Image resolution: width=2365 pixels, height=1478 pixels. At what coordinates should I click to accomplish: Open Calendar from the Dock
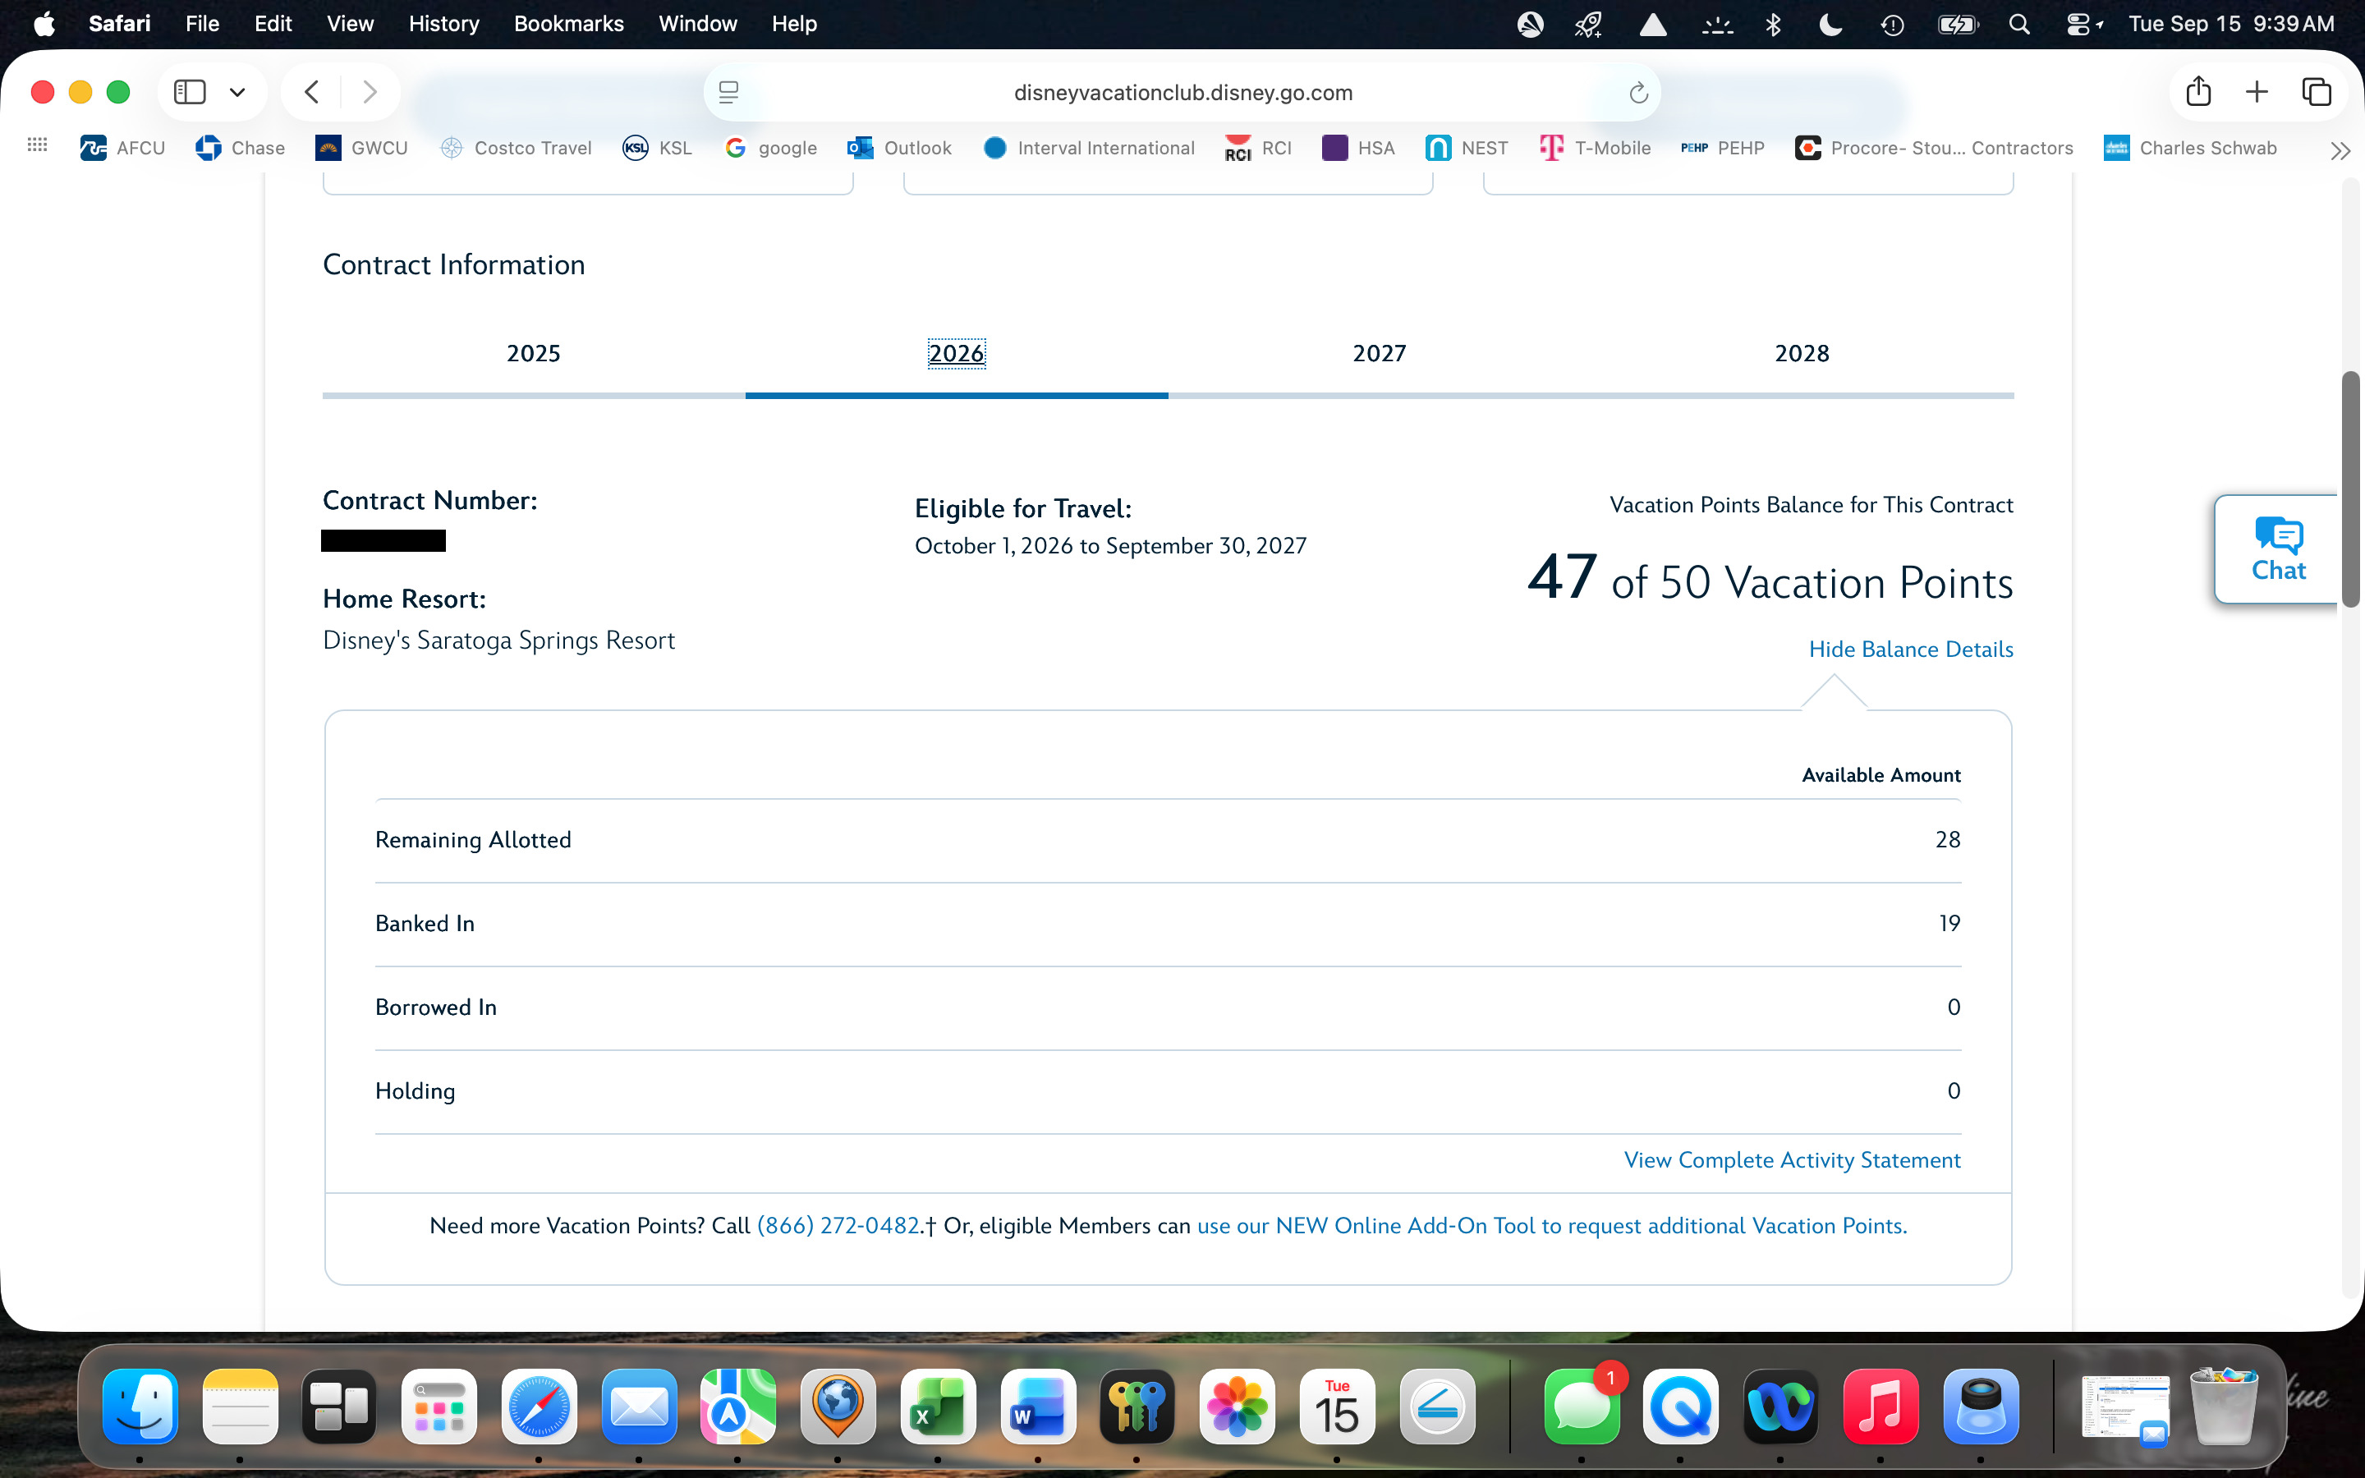coord(1337,1407)
